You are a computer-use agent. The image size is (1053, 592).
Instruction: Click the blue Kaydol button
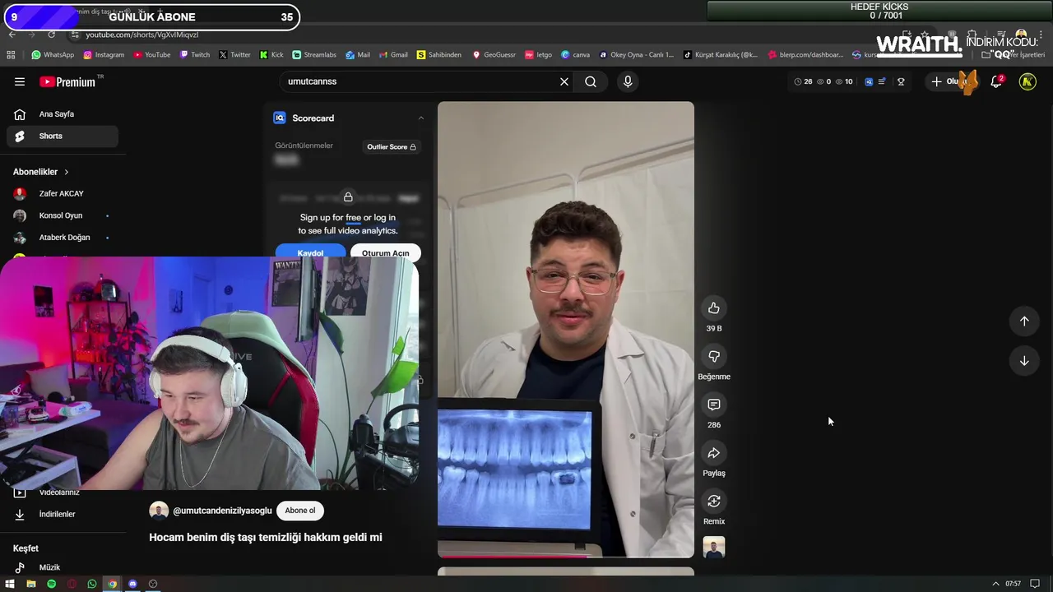point(310,252)
